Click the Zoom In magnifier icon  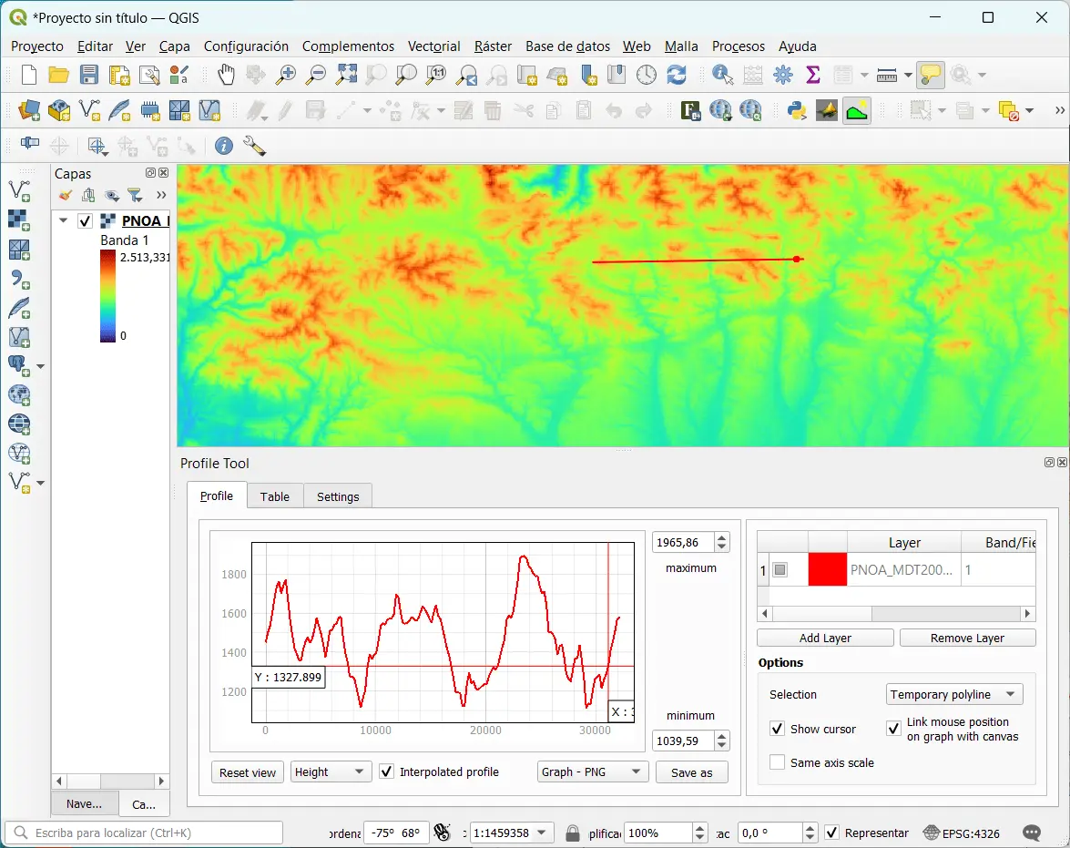pyautogui.click(x=285, y=75)
